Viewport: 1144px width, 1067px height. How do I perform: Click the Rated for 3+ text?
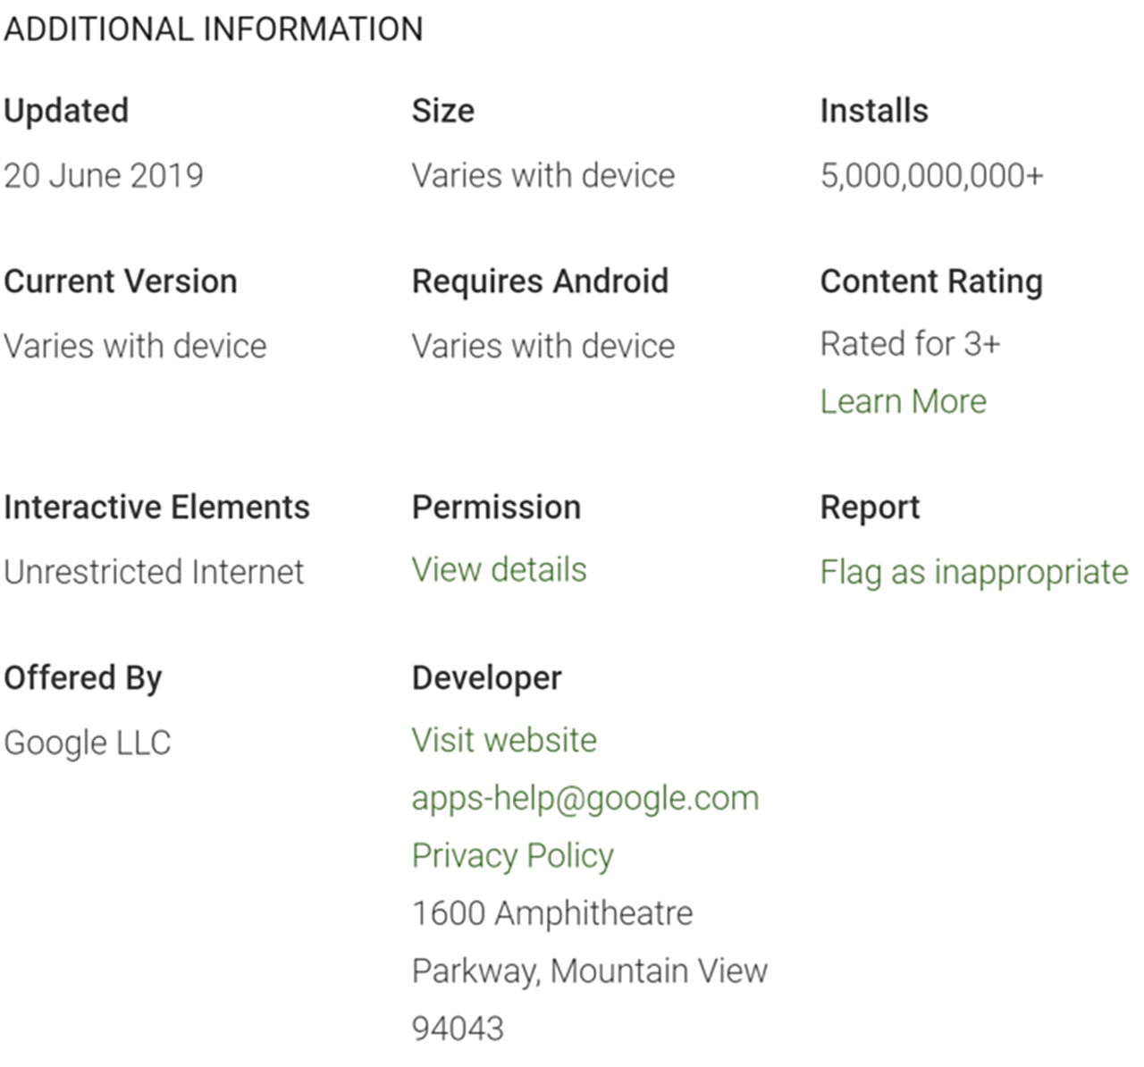[x=910, y=344]
